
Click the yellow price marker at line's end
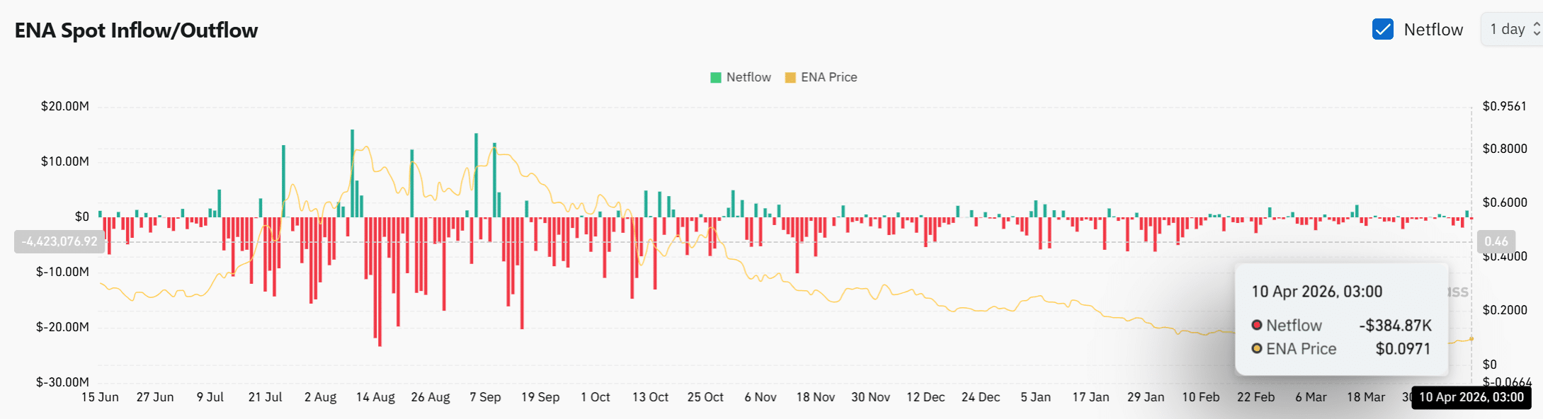click(1471, 339)
